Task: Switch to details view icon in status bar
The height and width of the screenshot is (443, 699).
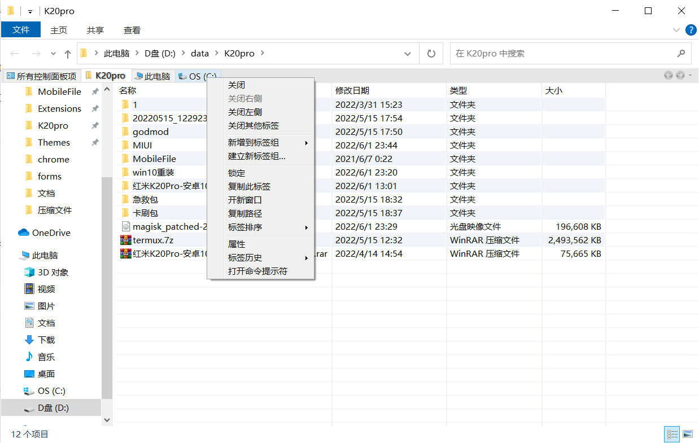Action: tap(672, 434)
